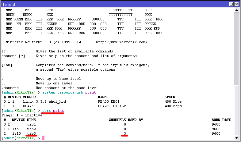Click the usb2 port name
The height and width of the screenshot is (142, 241).
(31, 129)
